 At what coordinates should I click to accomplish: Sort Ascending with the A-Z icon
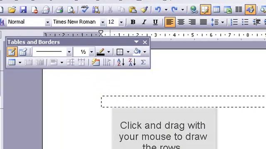click(x=121, y=62)
